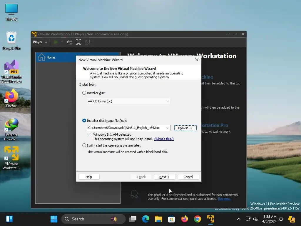This screenshot has height=226, width=301.
Task: Click the license ribbon badge icon
Action: (134, 194)
